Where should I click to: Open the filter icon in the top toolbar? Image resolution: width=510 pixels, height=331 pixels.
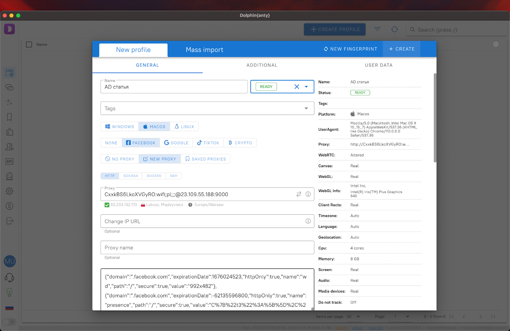[x=377, y=29]
